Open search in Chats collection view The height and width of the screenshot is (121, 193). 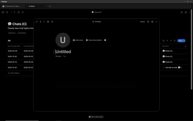[x=163, y=41]
